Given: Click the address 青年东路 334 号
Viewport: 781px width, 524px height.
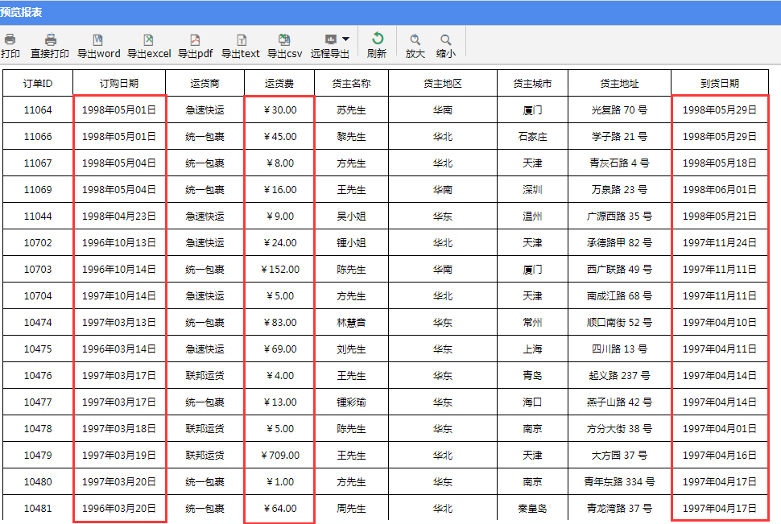Looking at the screenshot, I should point(619,482).
